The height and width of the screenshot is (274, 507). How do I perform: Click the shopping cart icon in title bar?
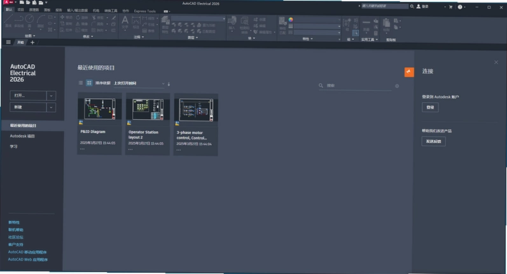pos(450,7)
